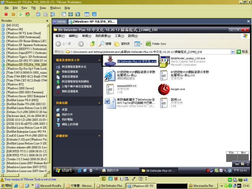
Task: Click the 我的文件 guest taskbar button
Action: pos(119,170)
